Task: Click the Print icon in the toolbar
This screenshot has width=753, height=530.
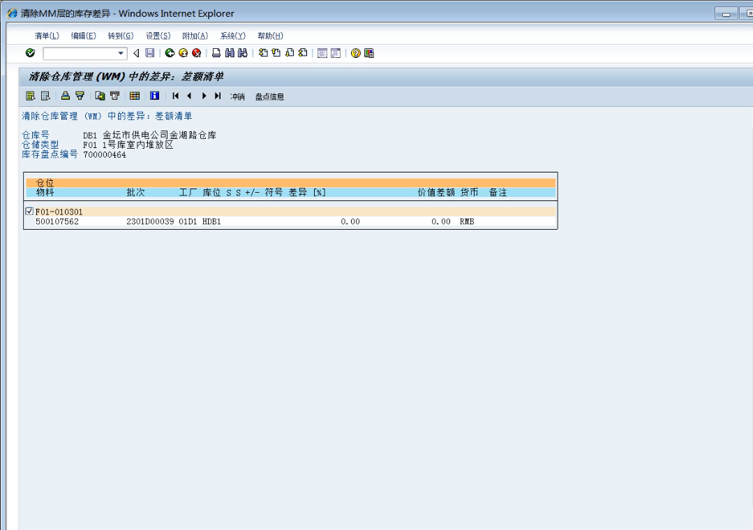Action: [x=216, y=53]
